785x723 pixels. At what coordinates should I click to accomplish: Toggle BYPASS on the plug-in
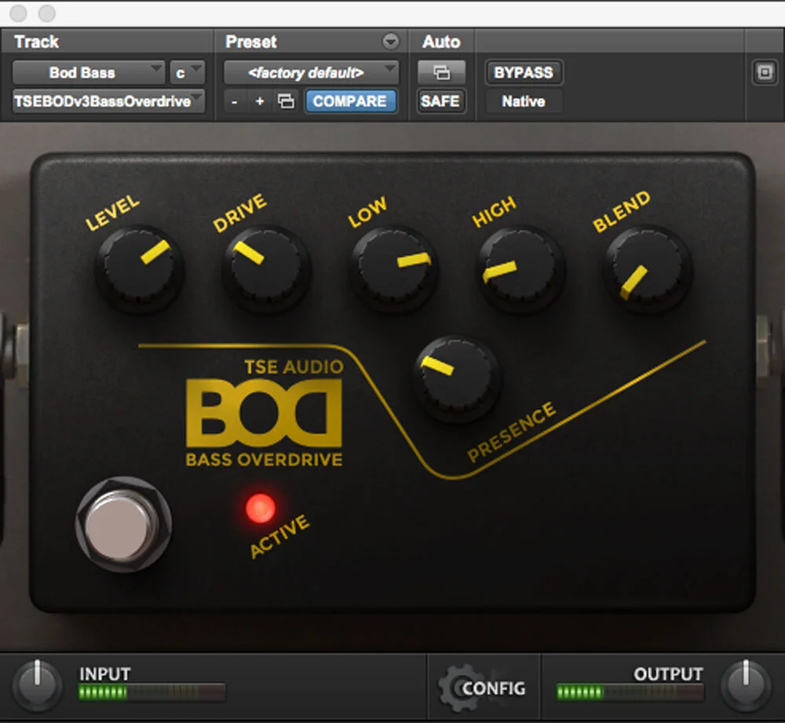point(523,72)
